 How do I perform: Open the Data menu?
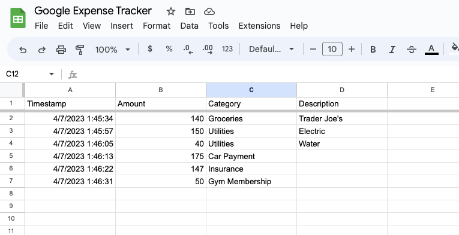tap(189, 26)
